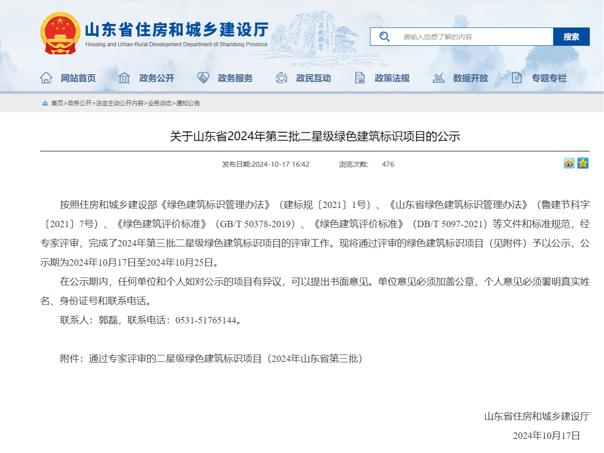
Task: Share article via Weibo icon
Action: [569, 164]
